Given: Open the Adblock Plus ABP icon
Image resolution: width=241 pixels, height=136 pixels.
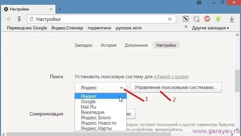Looking at the screenshot, I should pos(207,19).
